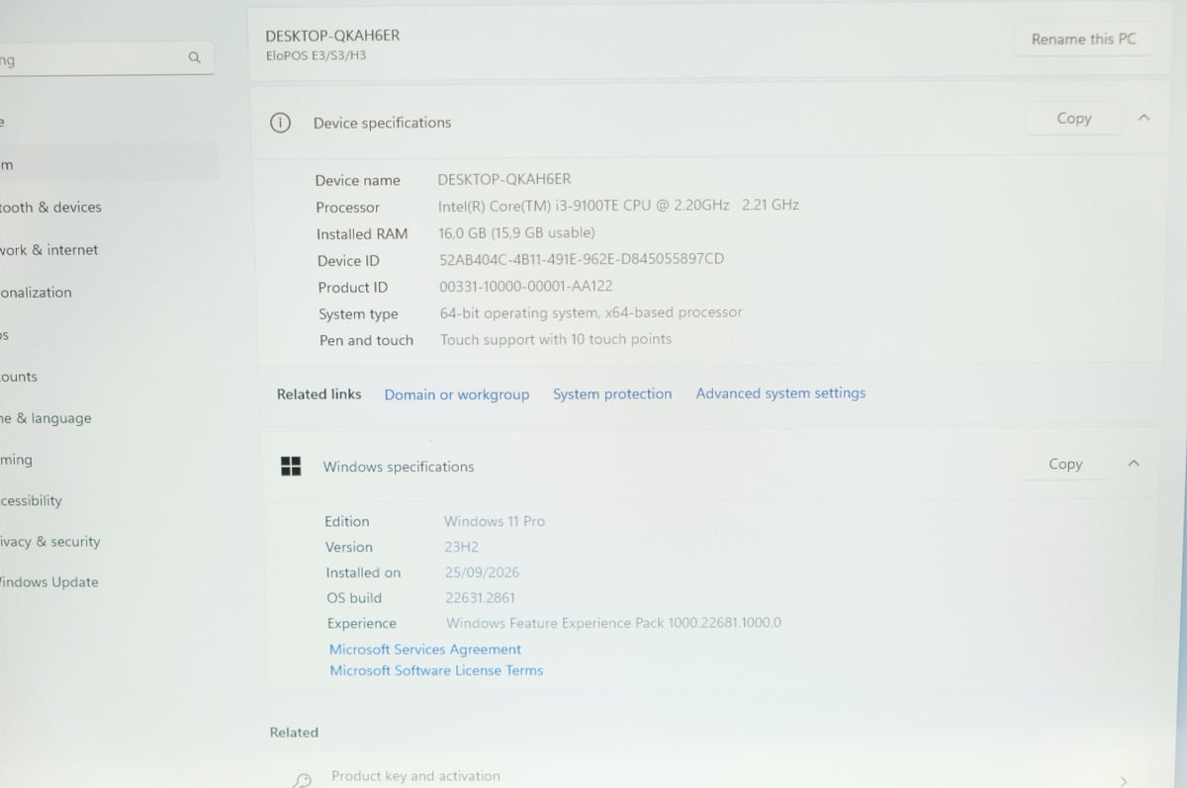Select the Edition value Windows 11 Pro
This screenshot has height=788, width=1187.
coord(495,521)
